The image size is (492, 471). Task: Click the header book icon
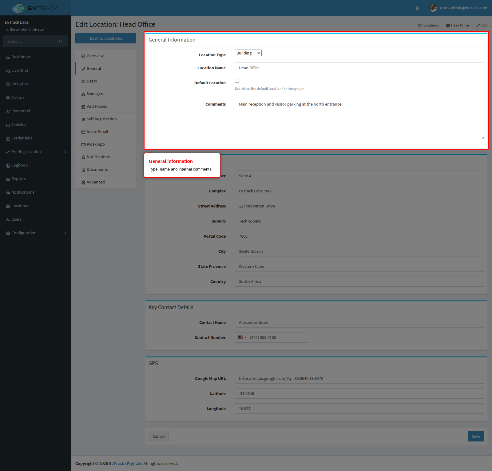pyautogui.click(x=418, y=8)
